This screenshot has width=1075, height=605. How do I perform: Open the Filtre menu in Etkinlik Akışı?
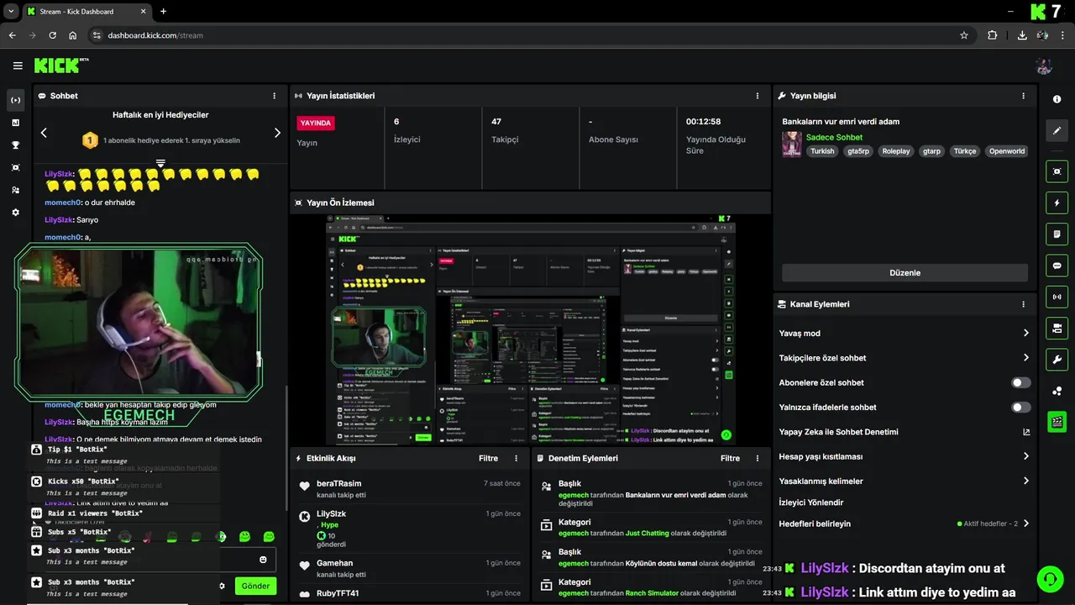[x=488, y=458]
